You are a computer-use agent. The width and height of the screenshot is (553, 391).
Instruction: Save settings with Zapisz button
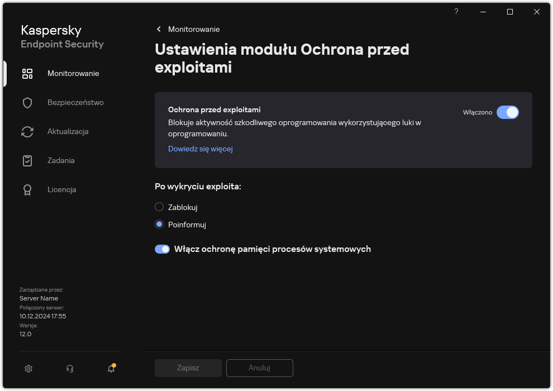pos(188,368)
